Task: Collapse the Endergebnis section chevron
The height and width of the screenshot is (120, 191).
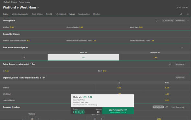Action: [188, 21]
